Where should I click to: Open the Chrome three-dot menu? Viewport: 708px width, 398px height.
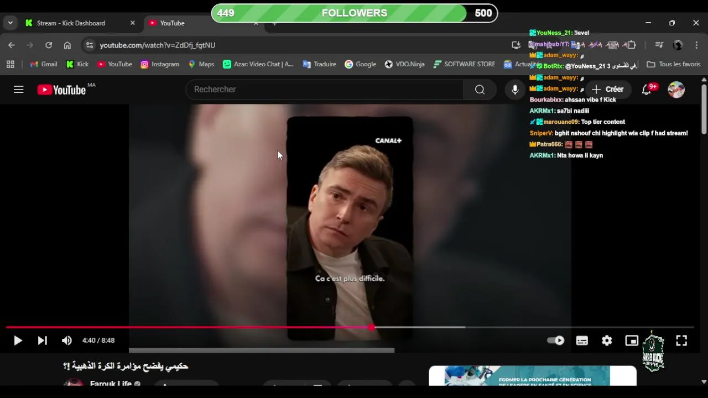coord(696,45)
